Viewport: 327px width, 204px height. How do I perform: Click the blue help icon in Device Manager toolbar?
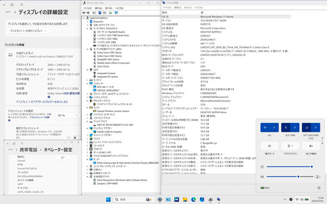[100, 13]
